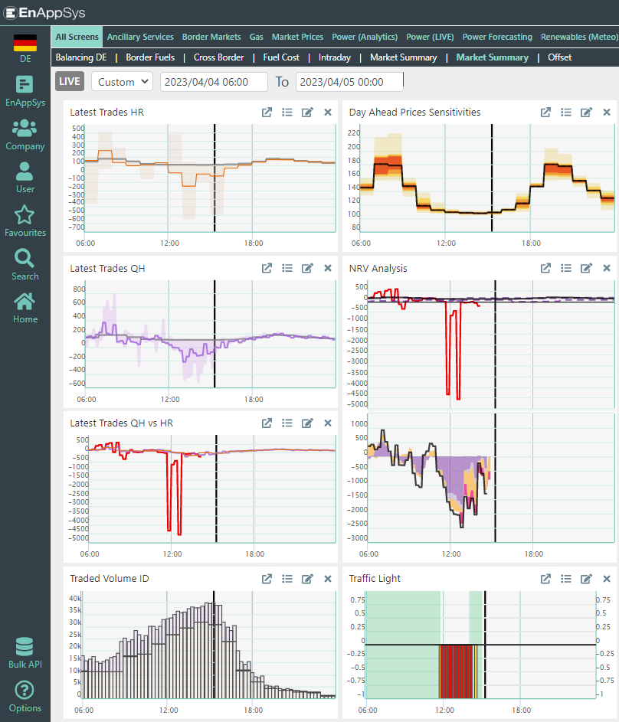Close the Latest Trades QH panel
Viewport: 619px width, 722px height.
(327, 268)
